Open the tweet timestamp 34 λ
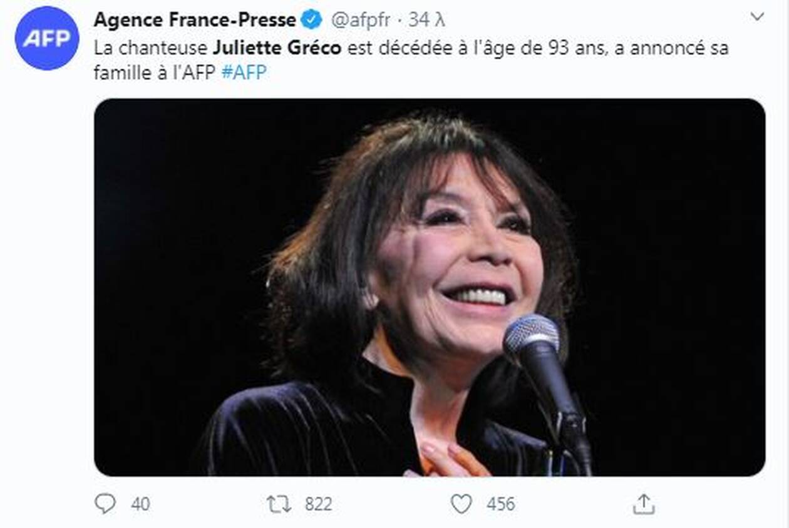 pyautogui.click(x=427, y=20)
